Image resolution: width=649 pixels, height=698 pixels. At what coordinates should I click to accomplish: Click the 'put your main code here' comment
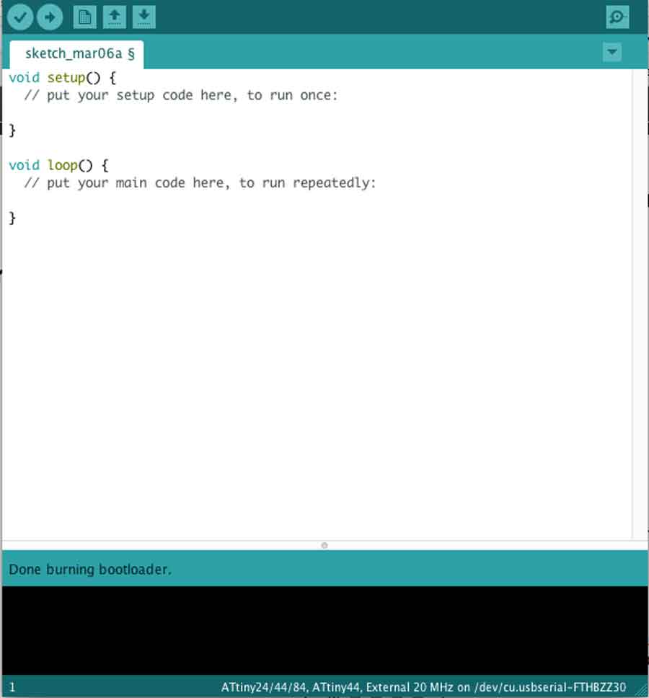pos(200,183)
